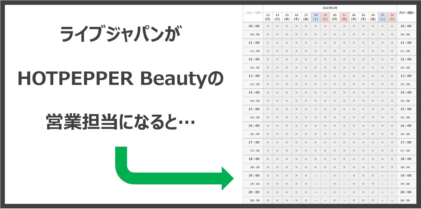Click the left-side 17:00 time label
Image resolution: width=421 pixels, height=209 pixels.
(254, 142)
